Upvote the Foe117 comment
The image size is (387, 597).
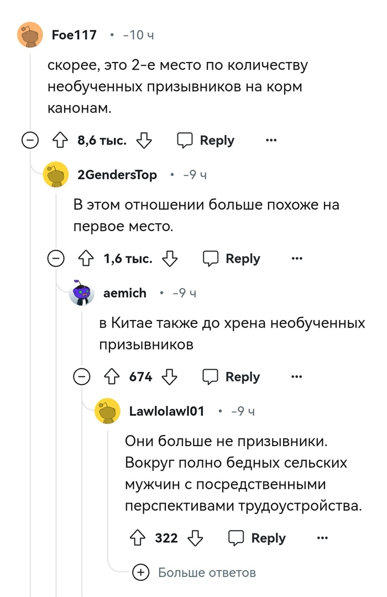[59, 141]
